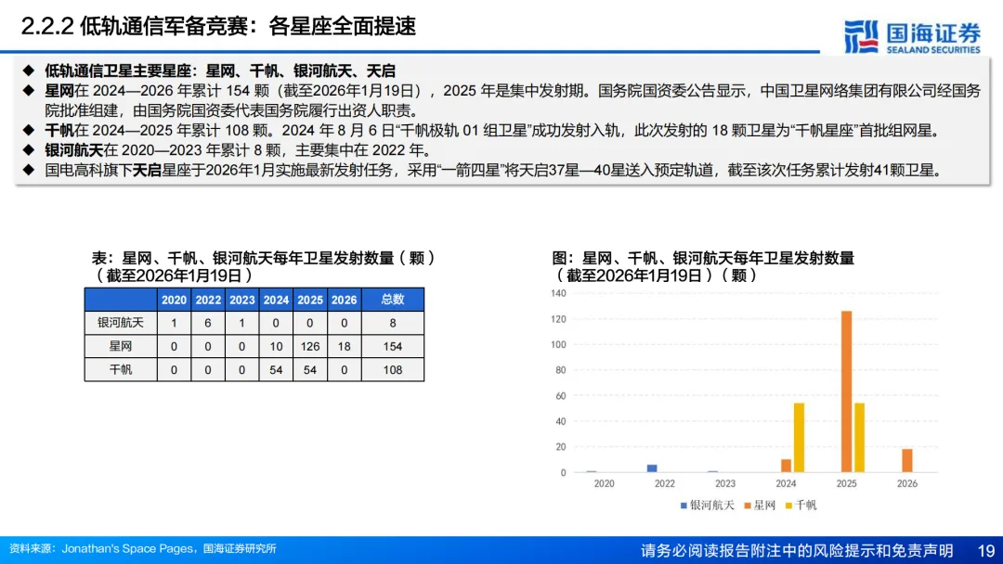This screenshot has width=1003, height=564.
Task: Click the orange 星网 legend marker
Action: coord(747,506)
